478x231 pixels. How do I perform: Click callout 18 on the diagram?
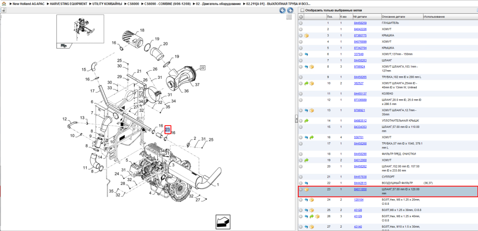point(142,30)
